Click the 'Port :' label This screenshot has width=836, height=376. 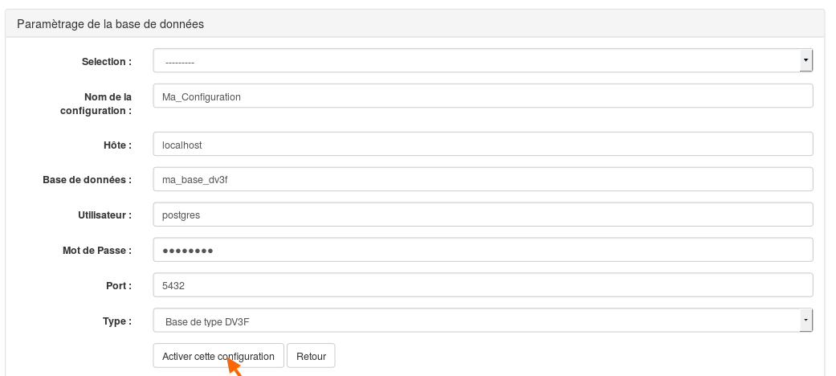(119, 285)
